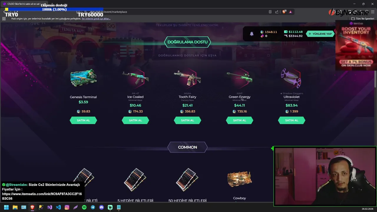Click the $1112.48 wallet balance

[295, 32]
